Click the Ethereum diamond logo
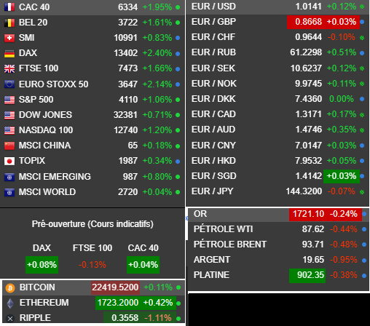 point(10,303)
